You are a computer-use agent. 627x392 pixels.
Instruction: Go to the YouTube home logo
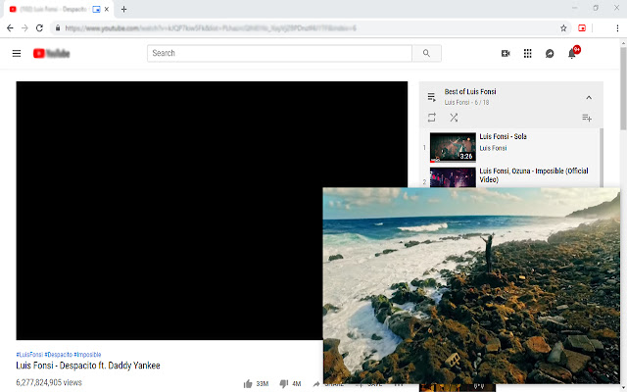tap(51, 53)
